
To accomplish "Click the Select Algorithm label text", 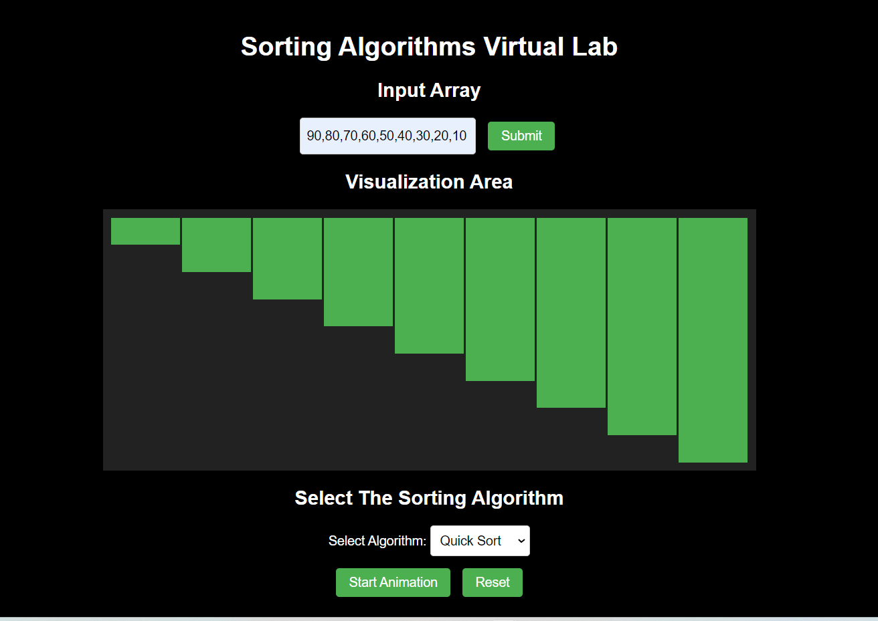I will click(377, 541).
